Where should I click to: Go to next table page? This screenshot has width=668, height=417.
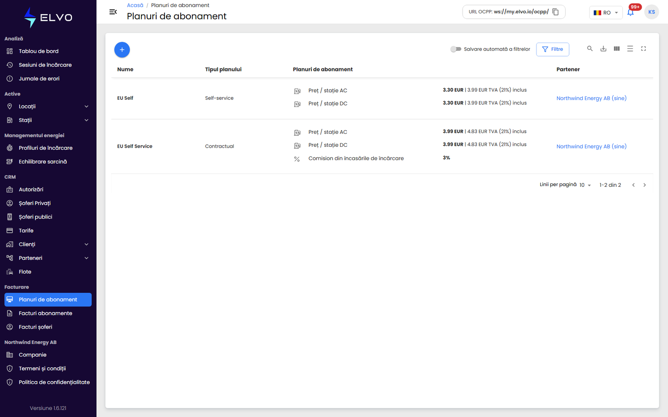click(645, 185)
